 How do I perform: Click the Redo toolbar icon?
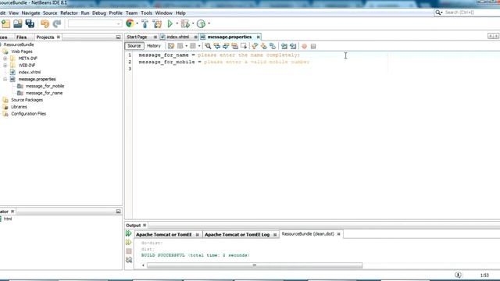click(x=57, y=23)
